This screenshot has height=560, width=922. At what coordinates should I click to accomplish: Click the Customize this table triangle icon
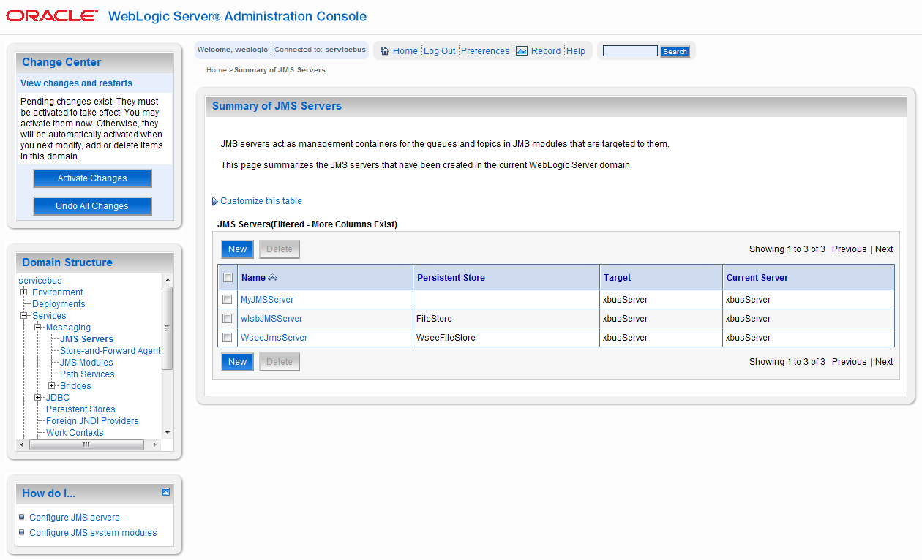click(x=214, y=202)
